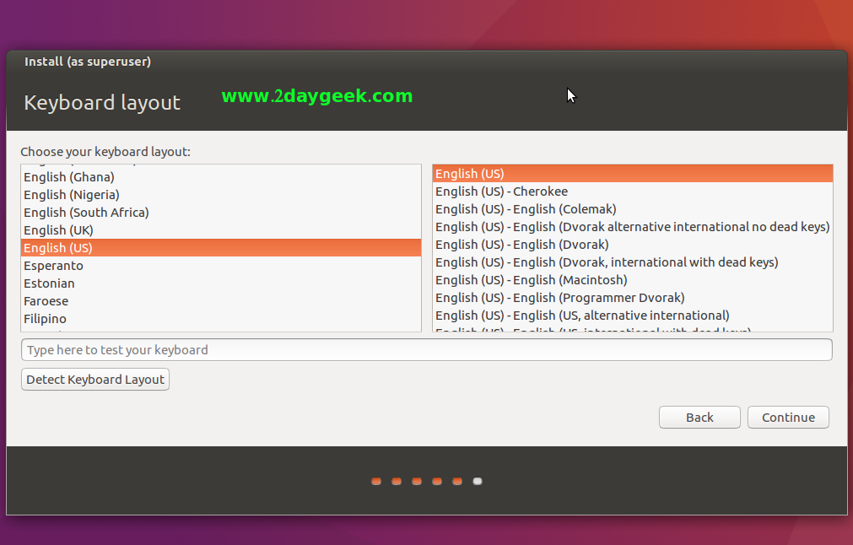This screenshot has width=853, height=545.
Task: Select the English (Macintosh) variant
Action: [531, 280]
